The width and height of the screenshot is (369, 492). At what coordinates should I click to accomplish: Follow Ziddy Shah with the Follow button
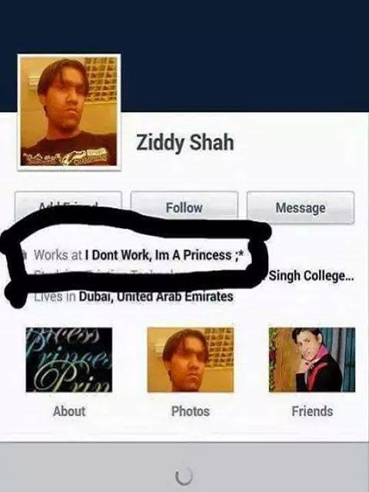pos(184,208)
